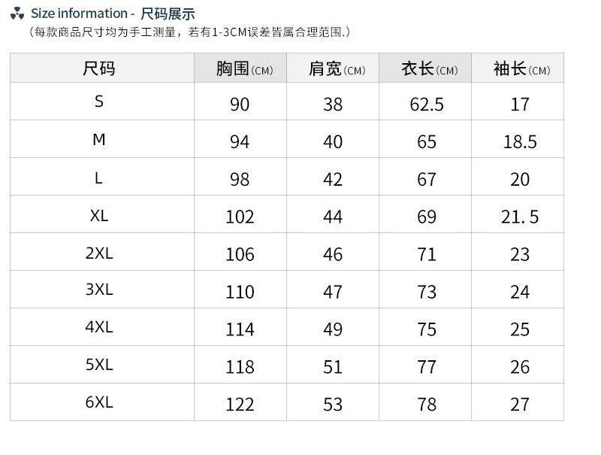Select the XL size row label
601x455 pixels.
(99, 216)
